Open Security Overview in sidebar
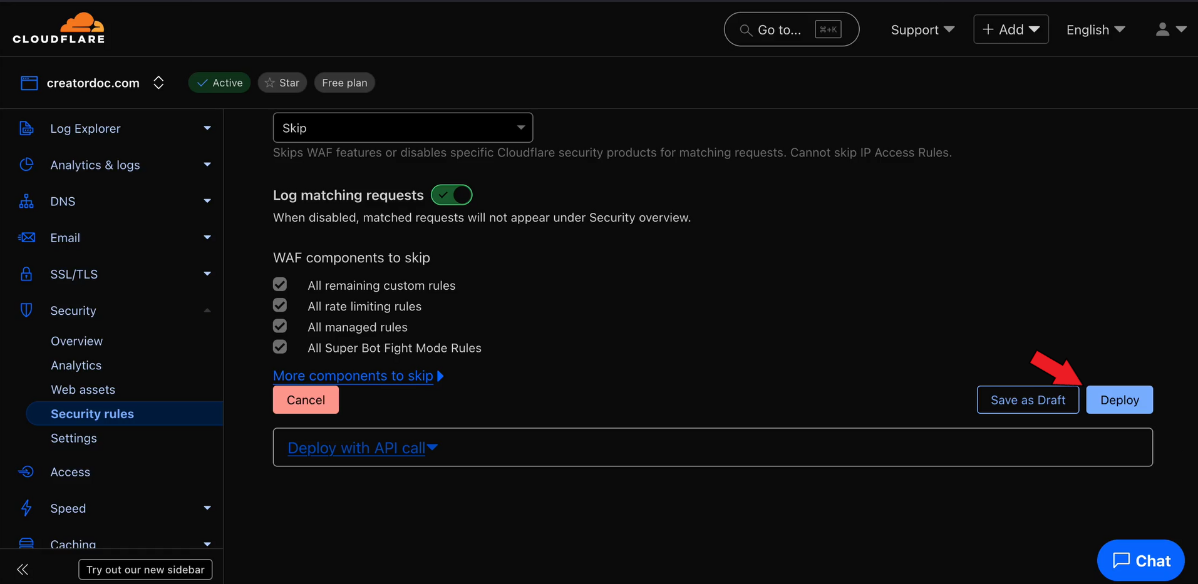The width and height of the screenshot is (1198, 584). pos(76,341)
